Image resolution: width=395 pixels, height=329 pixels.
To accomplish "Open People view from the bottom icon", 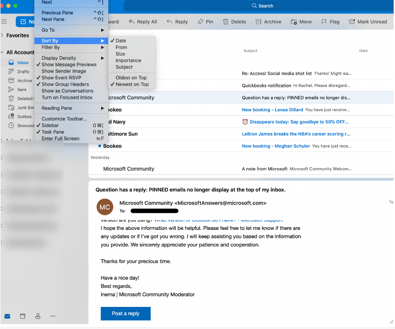I will tap(37, 316).
